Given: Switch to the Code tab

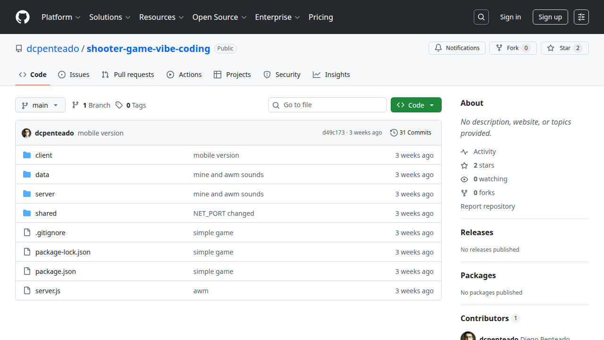Looking at the screenshot, I should point(33,75).
